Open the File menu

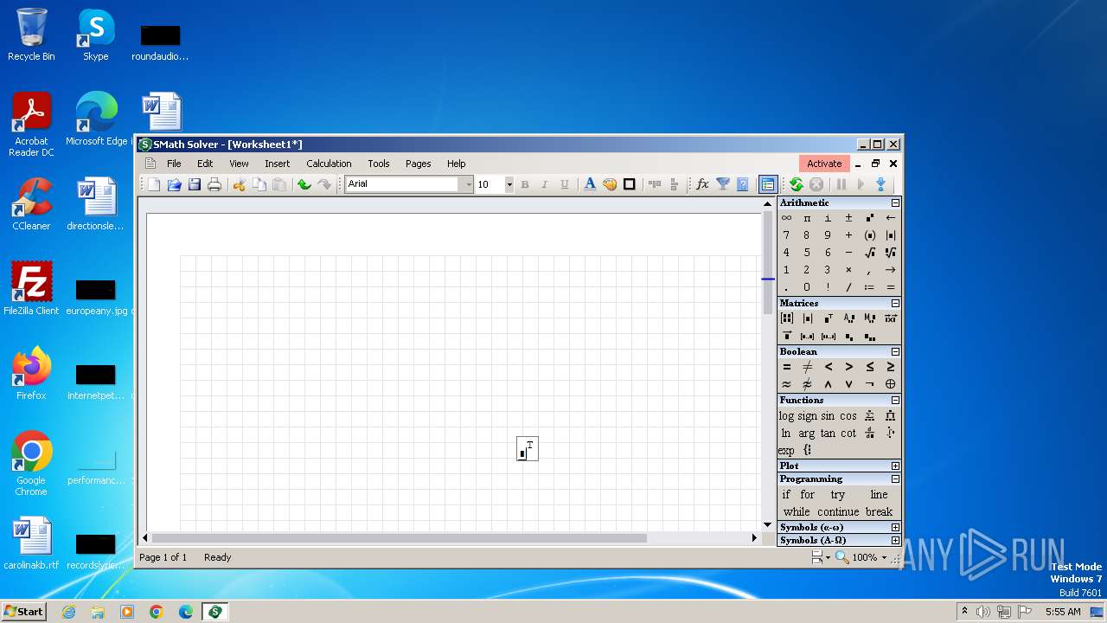point(174,164)
